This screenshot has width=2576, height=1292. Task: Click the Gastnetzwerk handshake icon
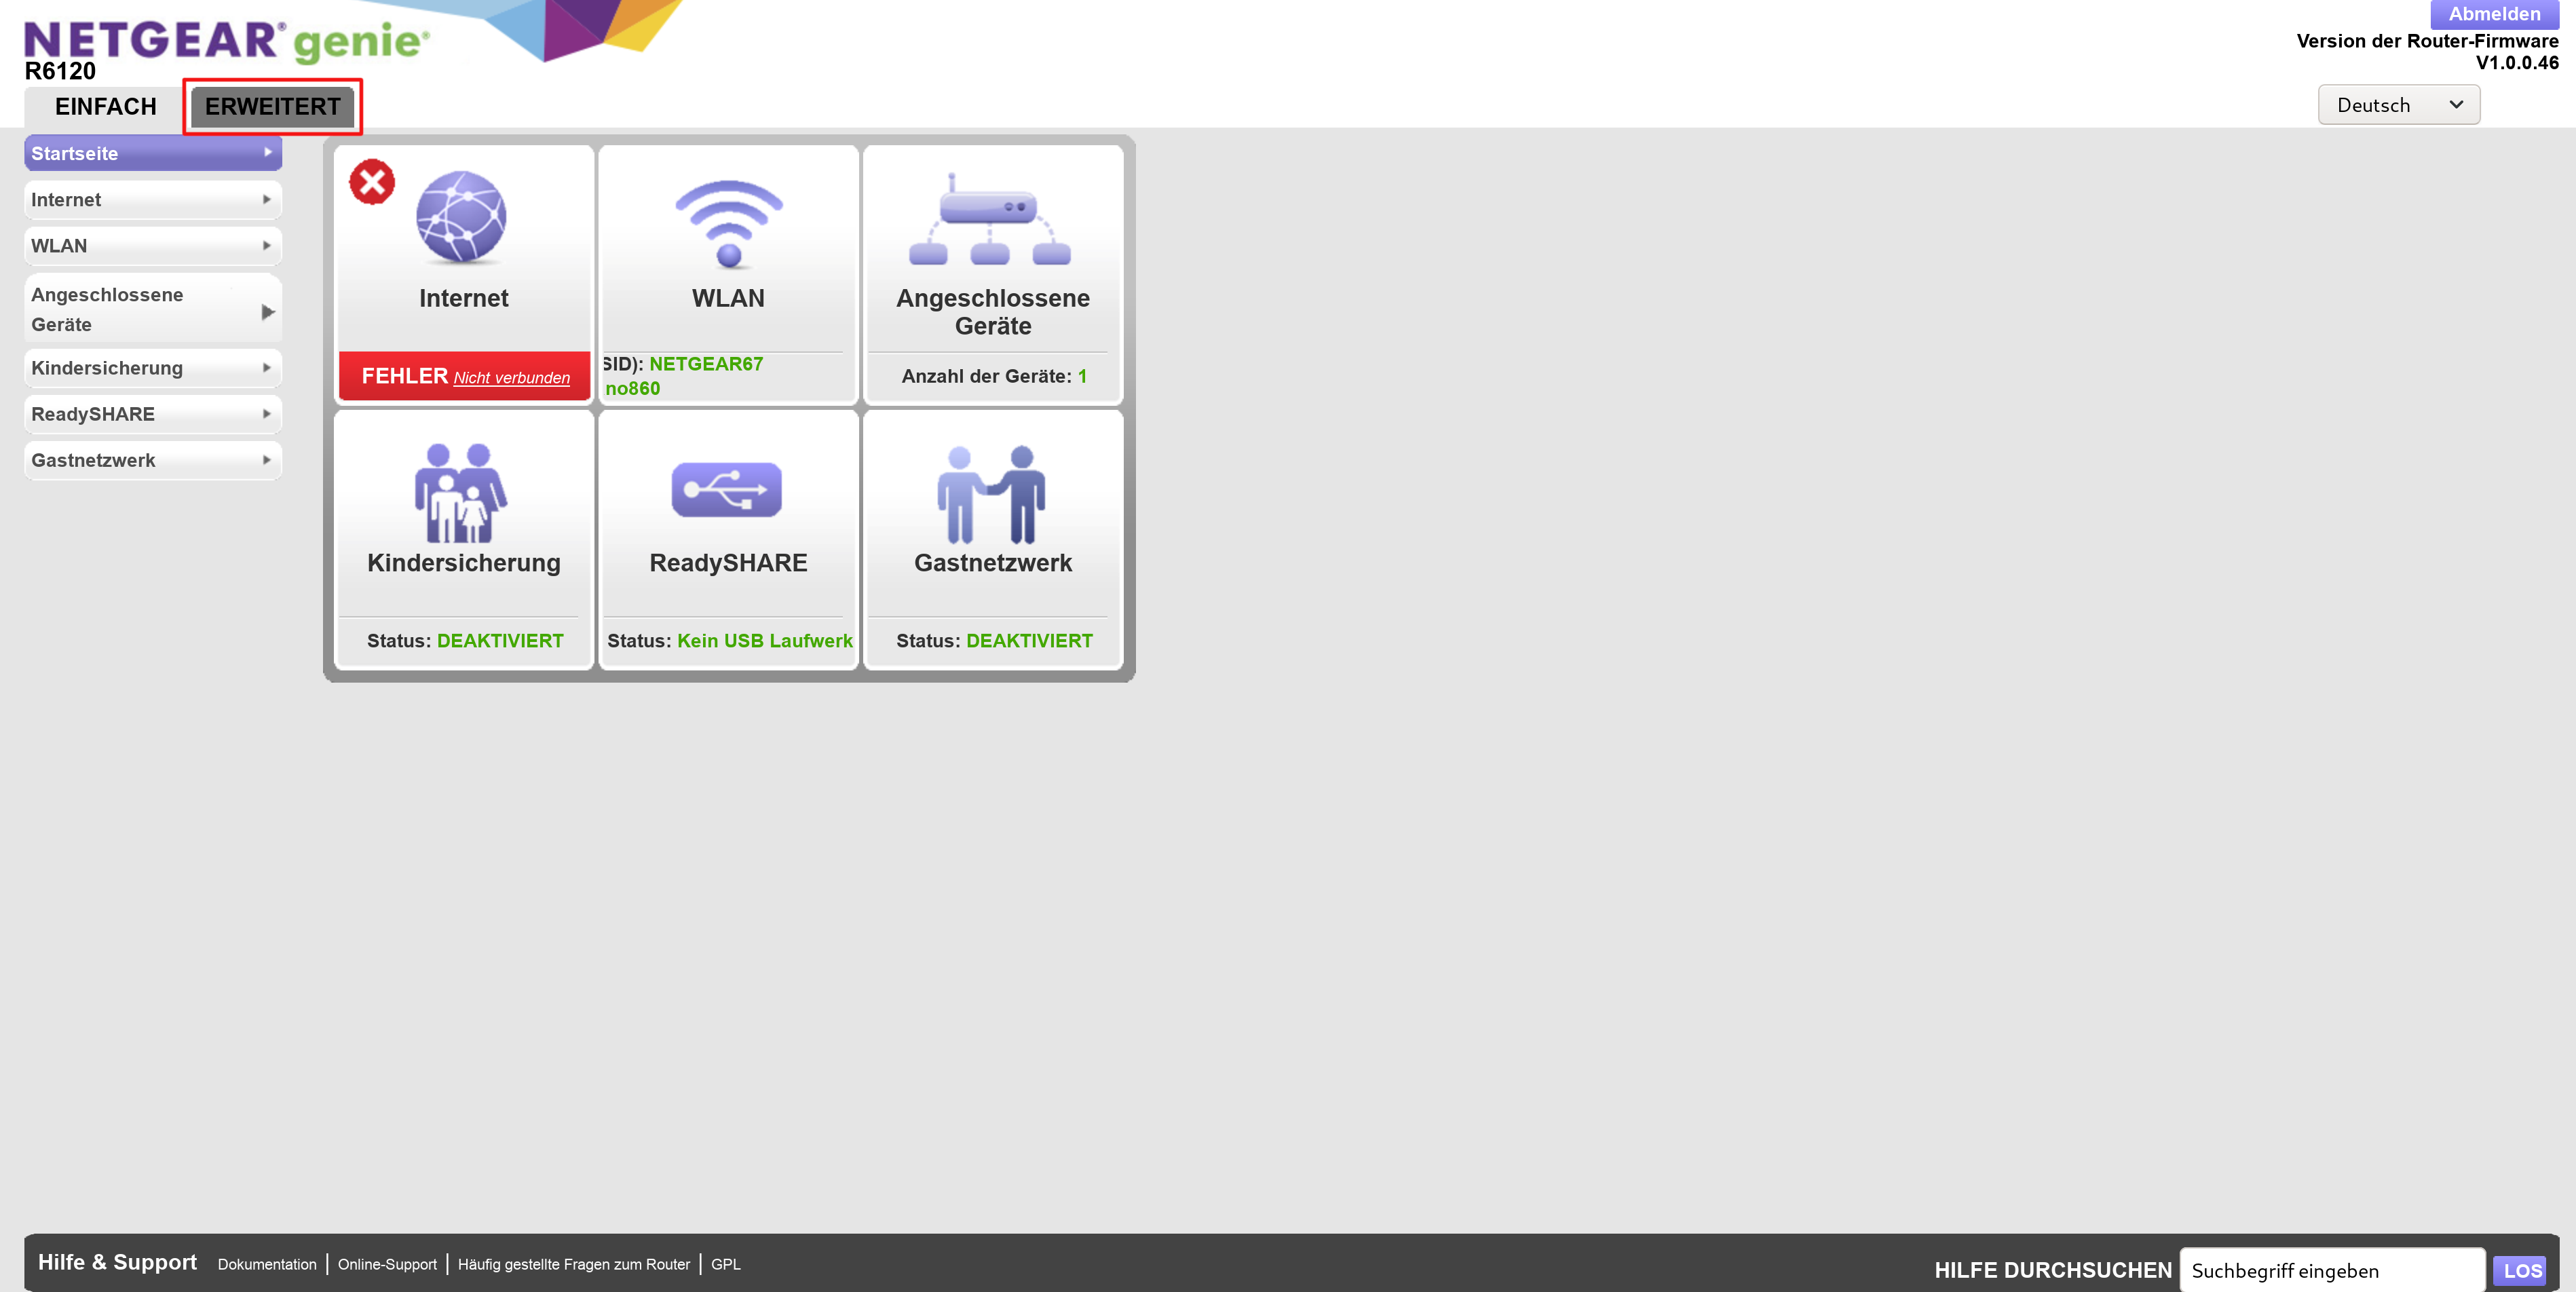(x=990, y=494)
